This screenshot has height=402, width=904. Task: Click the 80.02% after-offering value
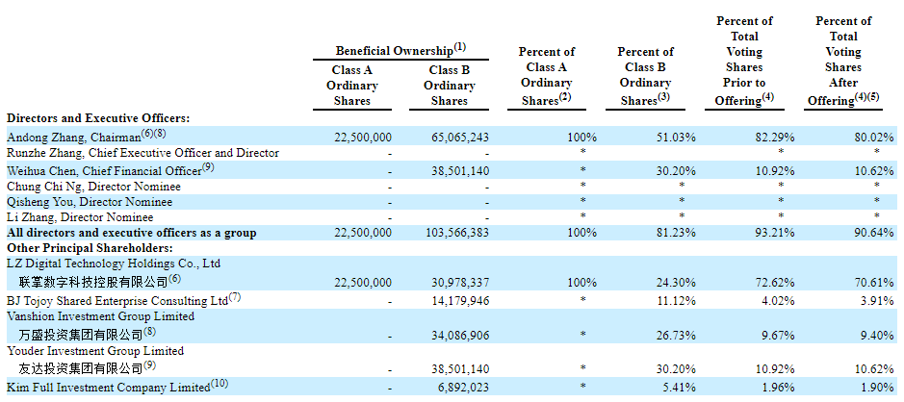[876, 138]
